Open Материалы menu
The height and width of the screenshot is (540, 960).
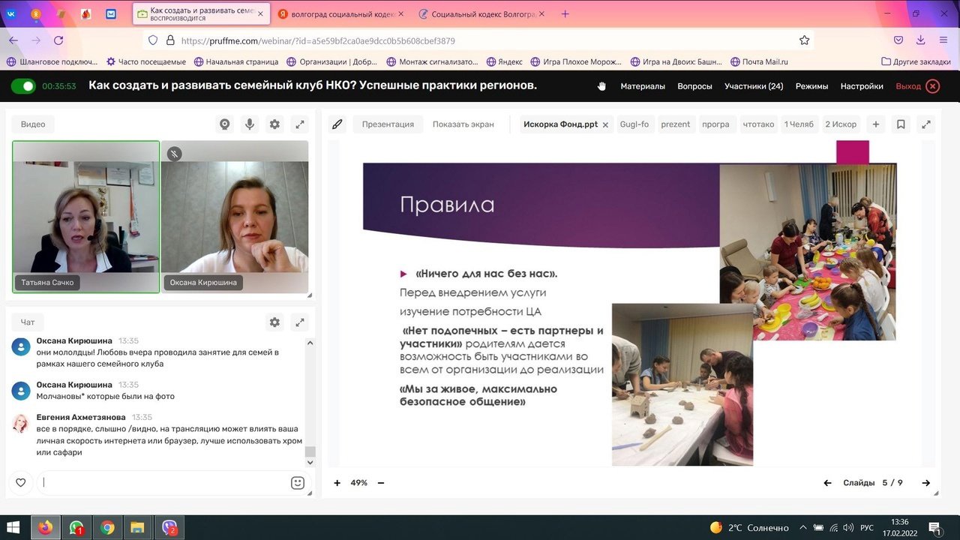(x=643, y=86)
